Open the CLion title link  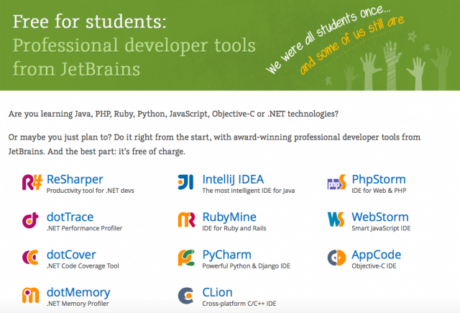pyautogui.click(x=220, y=291)
